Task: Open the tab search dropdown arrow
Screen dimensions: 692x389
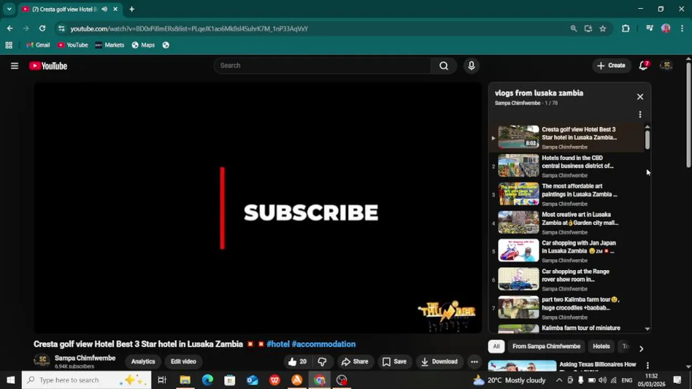Action: 9,9
